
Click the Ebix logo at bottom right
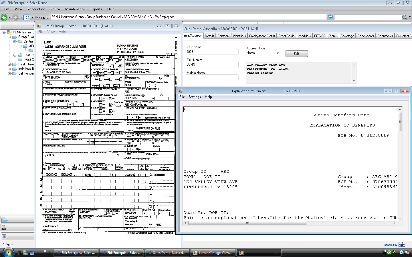(x=402, y=245)
